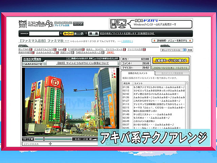Viewport: 217px width, 163px height.
Task: Sort by コメント column header
Action: click(x=159, y=83)
